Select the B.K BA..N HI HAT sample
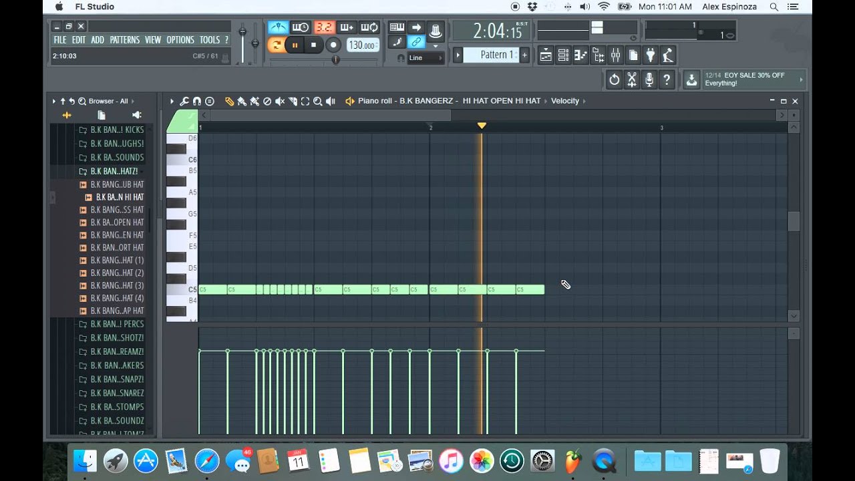Image resolution: width=855 pixels, height=481 pixels. 114,197
